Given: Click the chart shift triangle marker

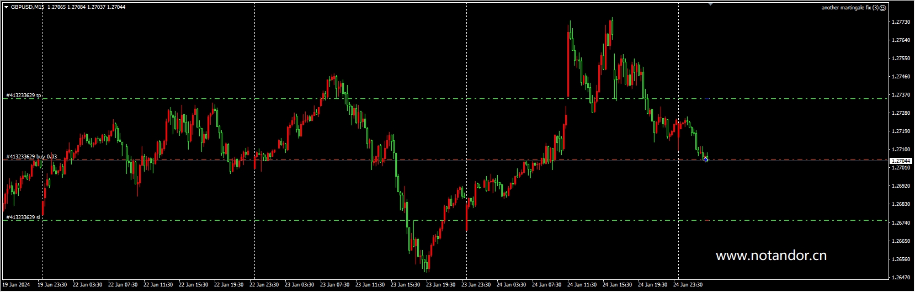Looking at the screenshot, I should coord(710,4).
